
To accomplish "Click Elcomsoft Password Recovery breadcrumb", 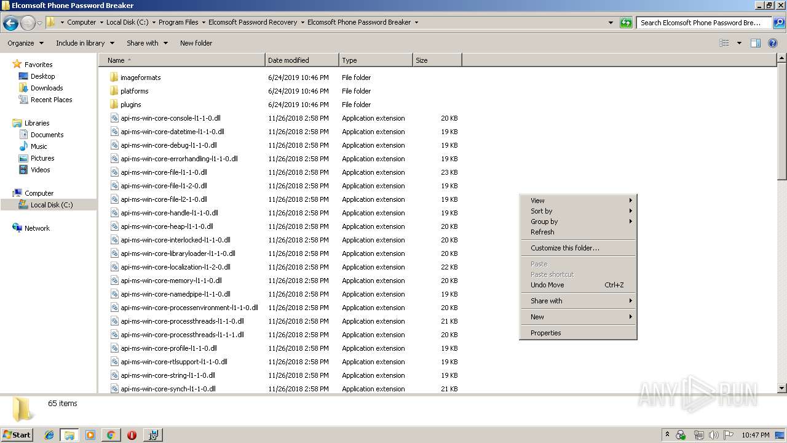I will click(x=253, y=22).
